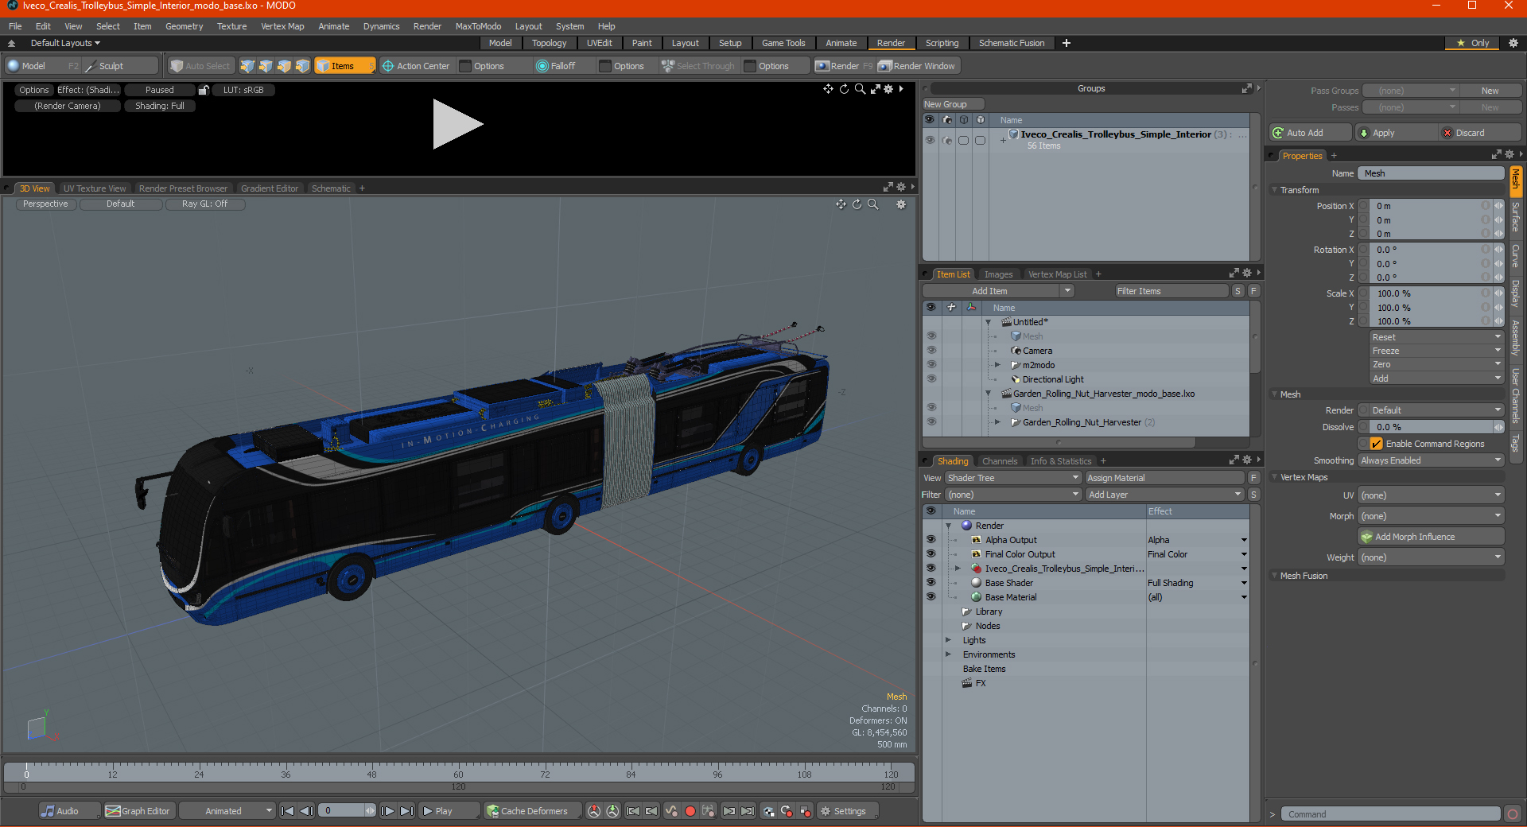Expand the Environments group in Shader Tree
The width and height of the screenshot is (1527, 827).
[x=948, y=654]
